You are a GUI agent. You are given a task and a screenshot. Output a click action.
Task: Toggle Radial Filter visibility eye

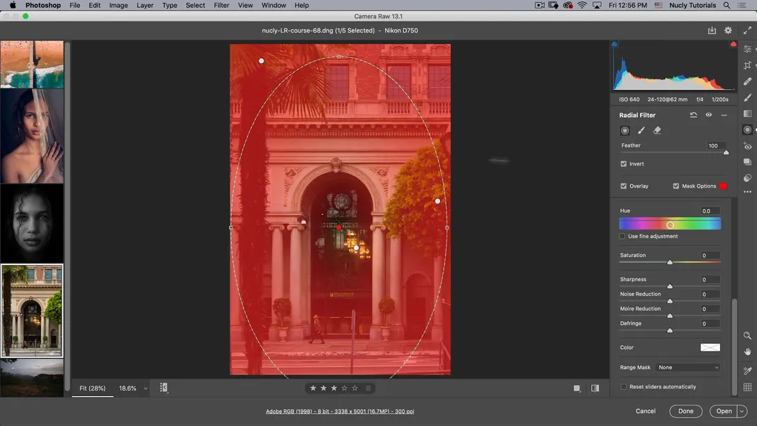(709, 115)
